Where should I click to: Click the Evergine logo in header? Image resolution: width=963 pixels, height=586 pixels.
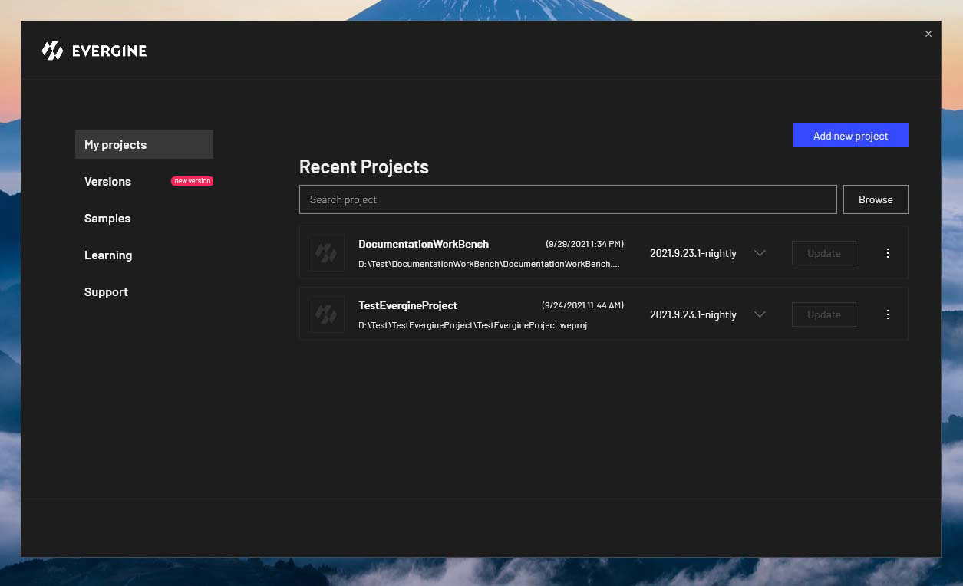(94, 51)
